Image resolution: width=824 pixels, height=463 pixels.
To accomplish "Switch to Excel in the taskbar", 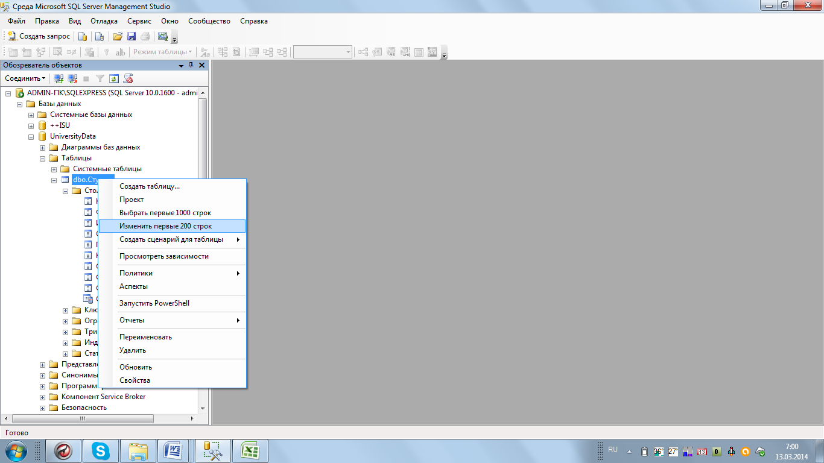I will [x=250, y=451].
